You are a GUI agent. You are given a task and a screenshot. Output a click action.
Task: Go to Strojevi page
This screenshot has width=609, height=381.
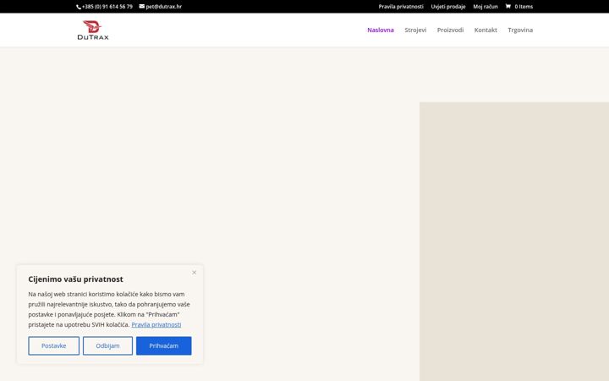(415, 30)
